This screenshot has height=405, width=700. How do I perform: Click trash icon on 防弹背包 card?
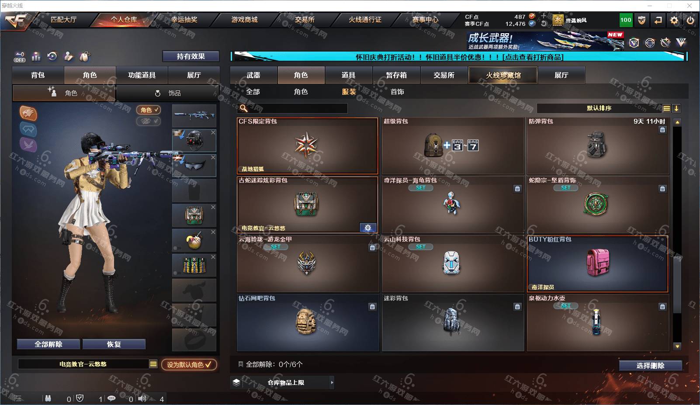click(x=662, y=130)
